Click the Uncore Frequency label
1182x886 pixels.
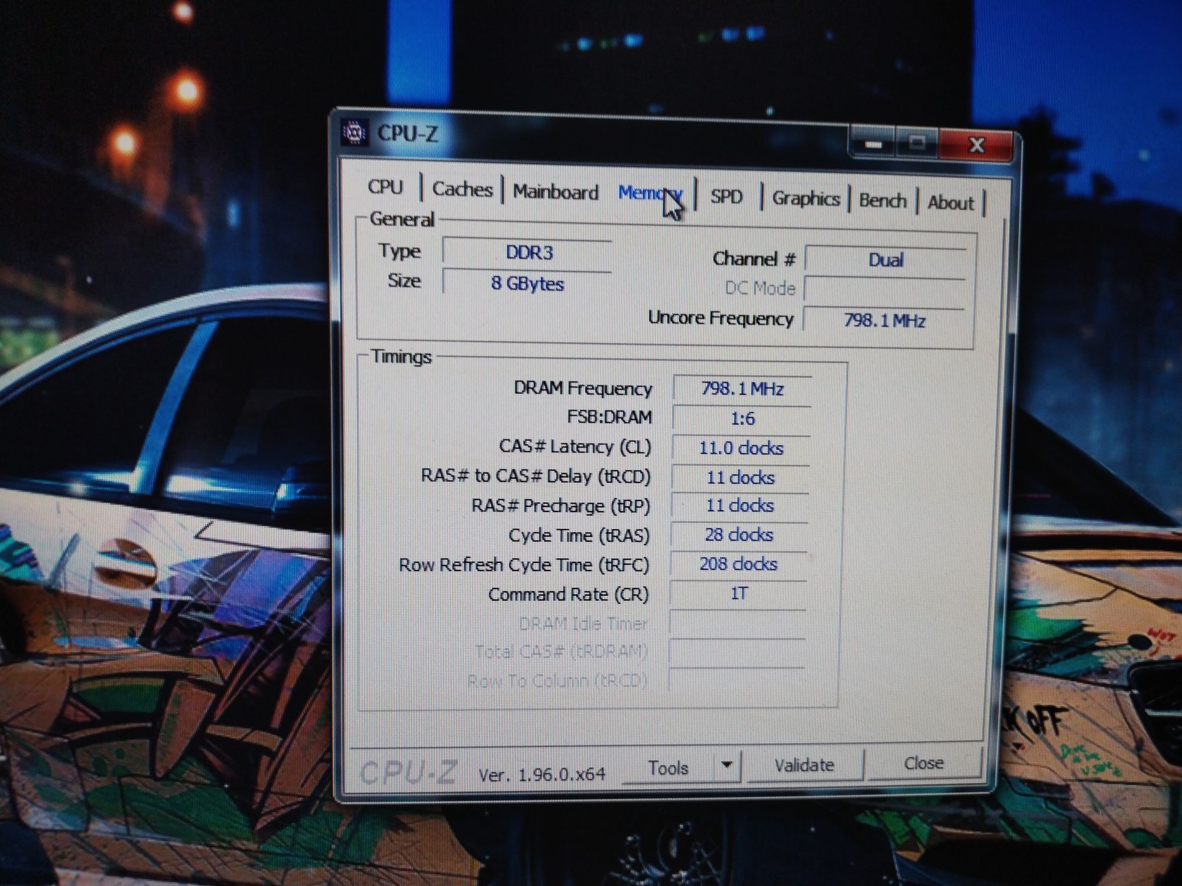point(720,318)
